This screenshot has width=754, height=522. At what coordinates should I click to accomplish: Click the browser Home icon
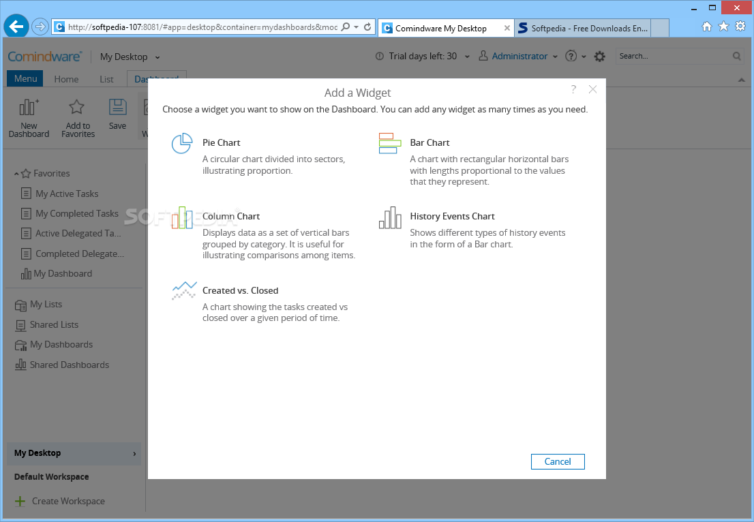[706, 27]
